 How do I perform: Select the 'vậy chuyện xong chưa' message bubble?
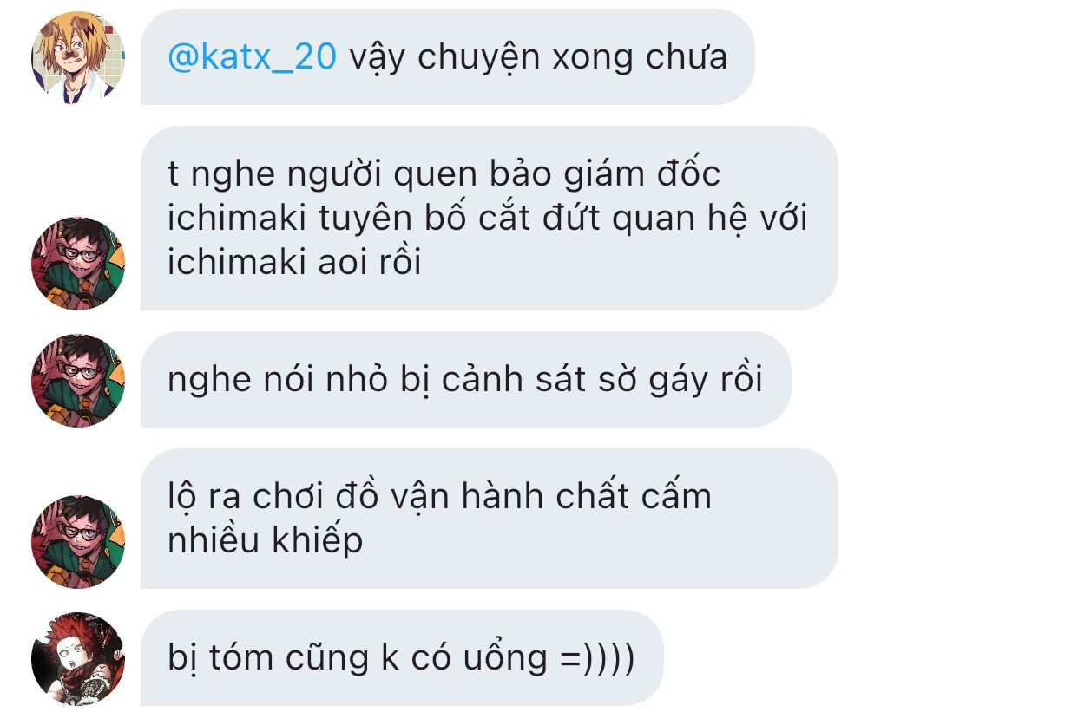(447, 57)
